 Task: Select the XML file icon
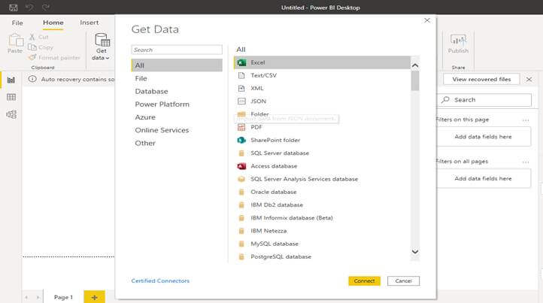click(x=241, y=88)
